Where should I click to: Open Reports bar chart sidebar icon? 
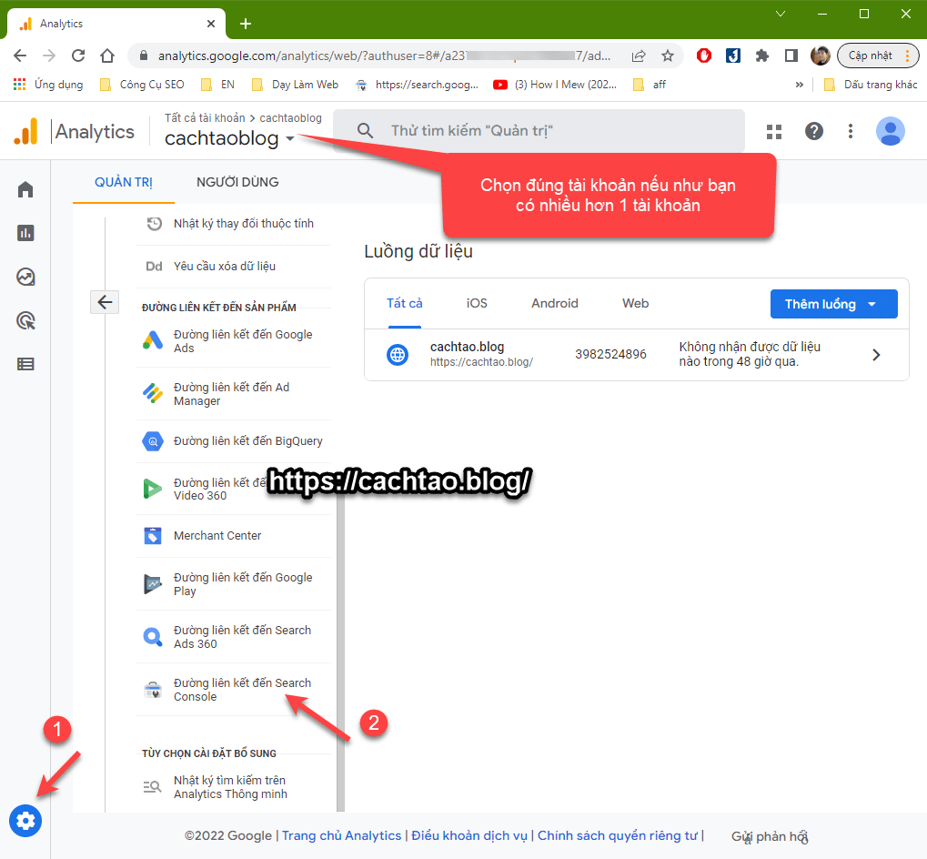point(25,233)
